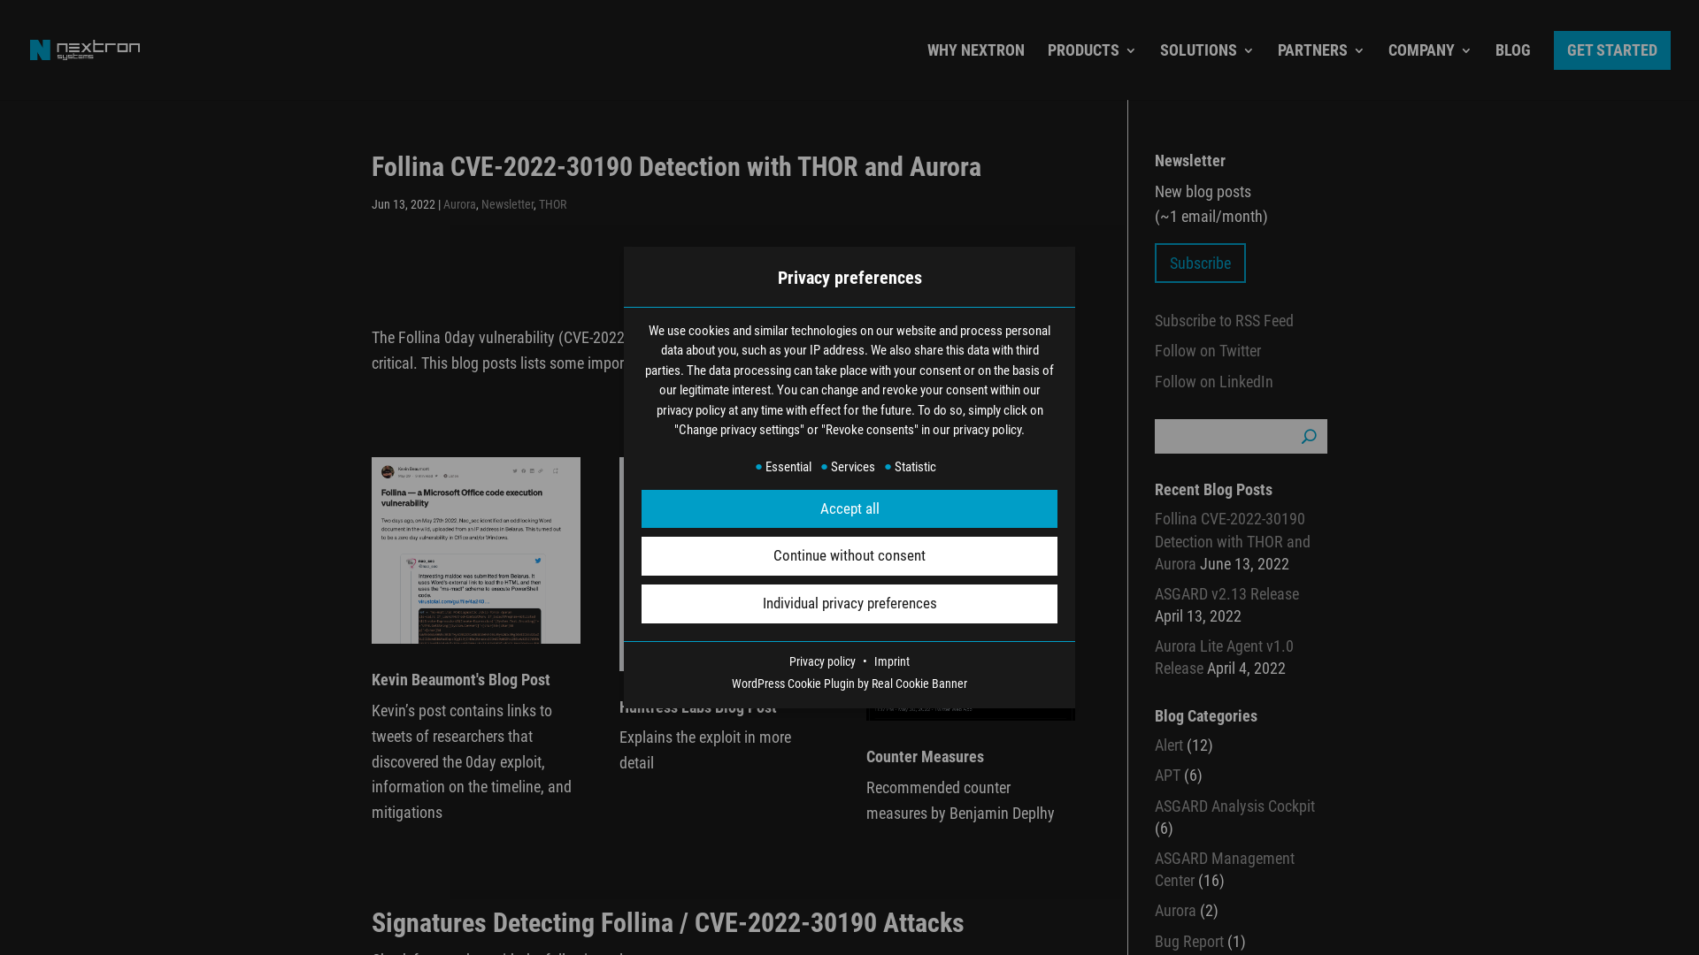Open Individual privacy preferences
The height and width of the screenshot is (955, 1699).
(849, 603)
